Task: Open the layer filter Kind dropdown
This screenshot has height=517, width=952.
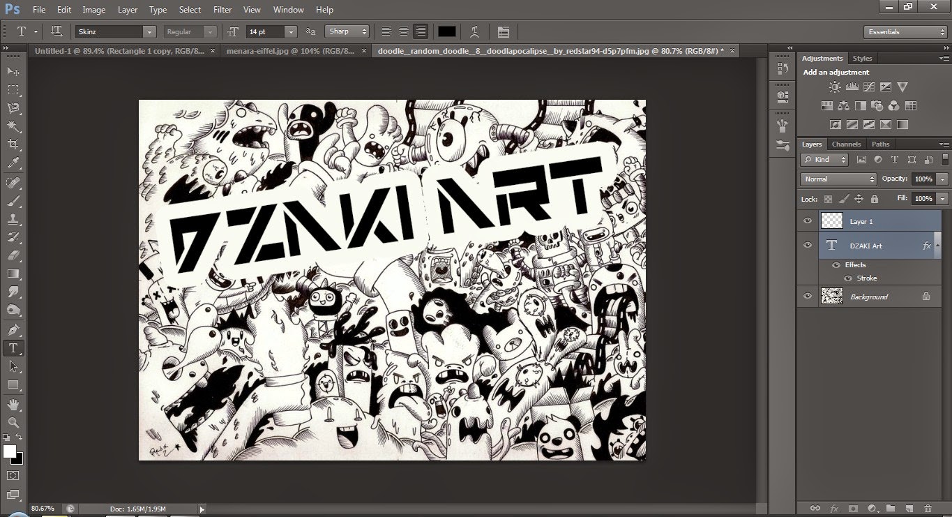Action: click(824, 160)
